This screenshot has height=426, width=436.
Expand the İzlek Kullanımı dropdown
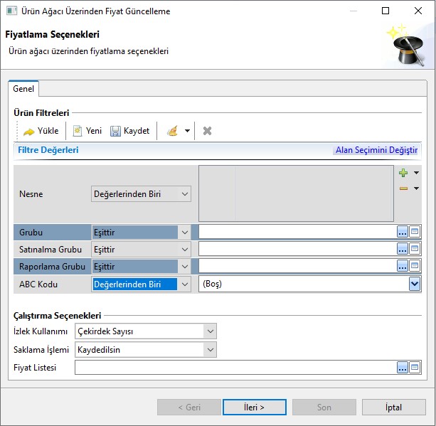tap(209, 331)
